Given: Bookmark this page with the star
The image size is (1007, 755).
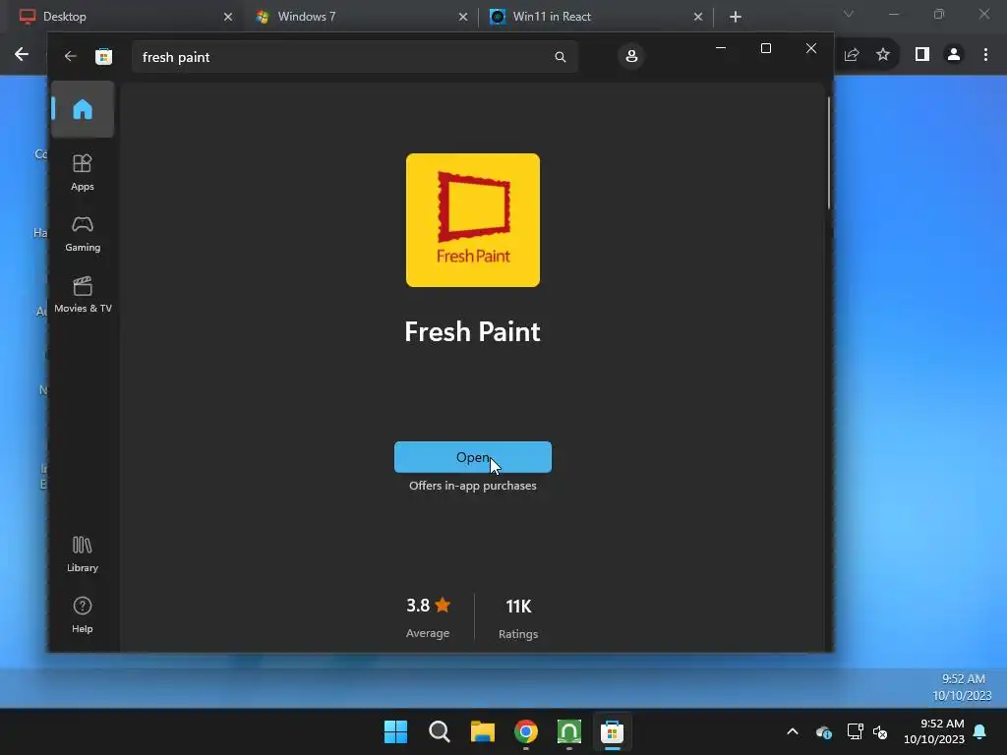Looking at the screenshot, I should pyautogui.click(x=883, y=55).
